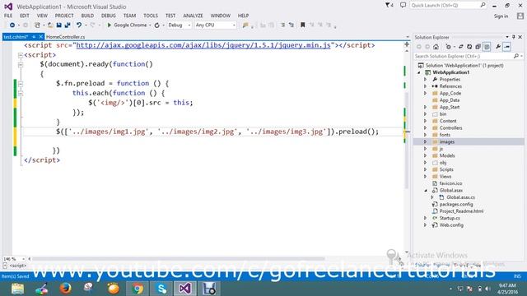Open the TOOLS menu
The width and height of the screenshot is (527, 296).
tap(151, 16)
